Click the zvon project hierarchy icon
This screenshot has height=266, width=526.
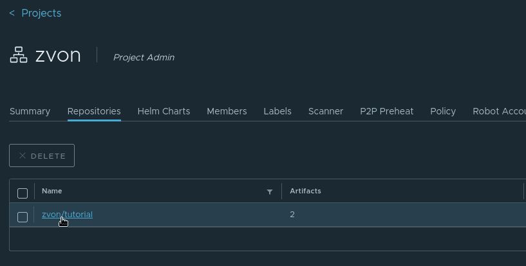(19, 55)
